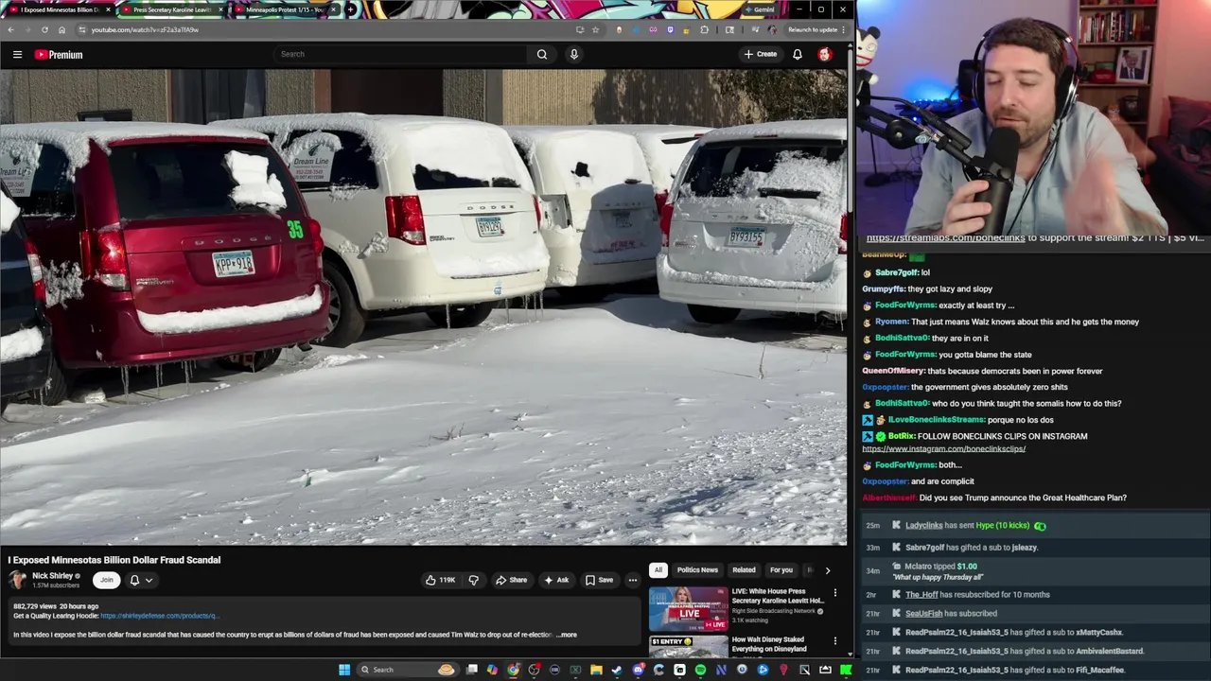Viewport: 1211px width, 681px height.
Task: Open File Explorer from taskbar
Action: [596, 670]
